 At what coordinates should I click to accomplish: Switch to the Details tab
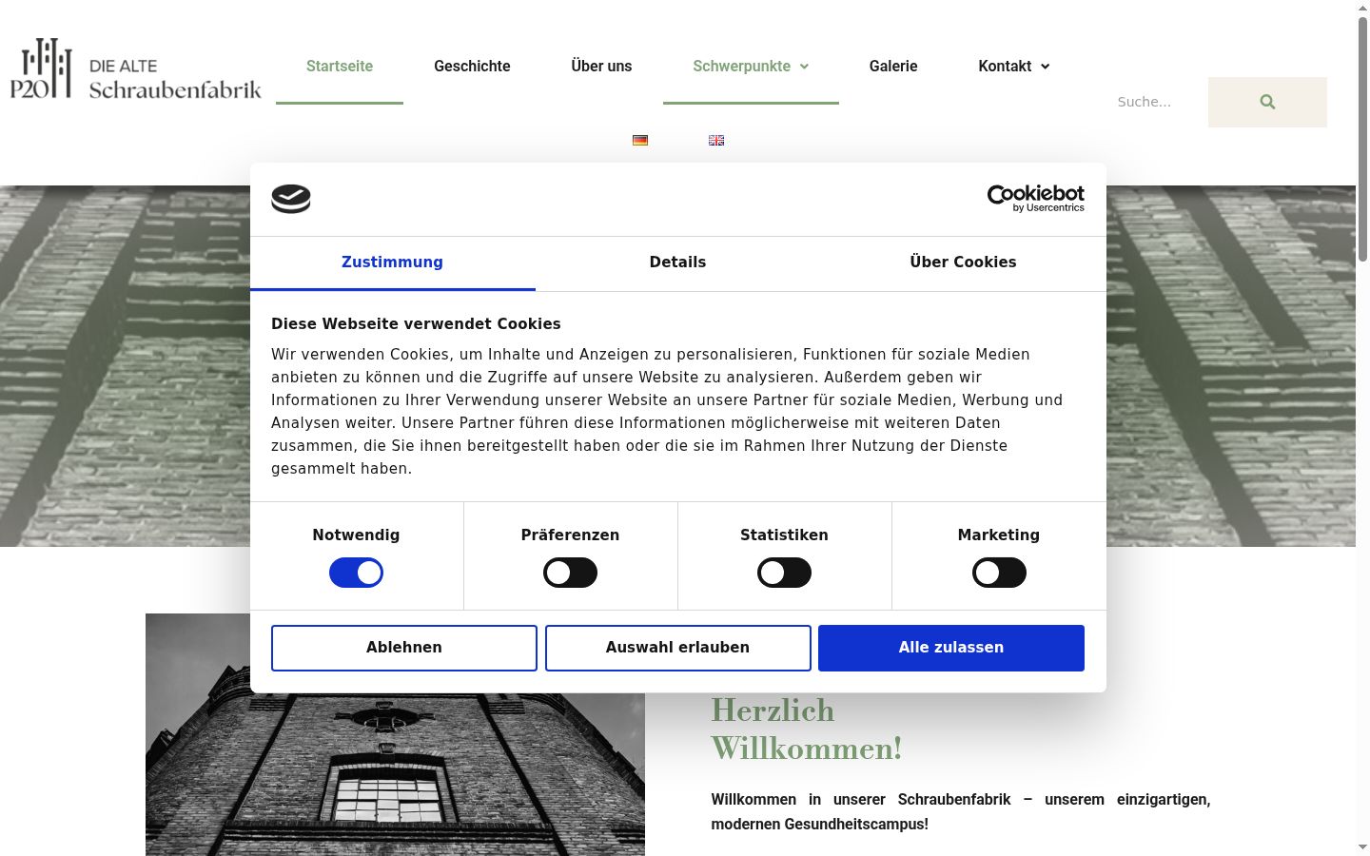(x=677, y=263)
